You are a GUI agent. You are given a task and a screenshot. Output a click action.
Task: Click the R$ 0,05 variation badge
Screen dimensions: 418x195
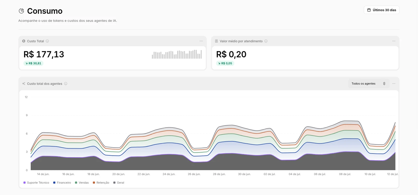pyautogui.click(x=225, y=63)
